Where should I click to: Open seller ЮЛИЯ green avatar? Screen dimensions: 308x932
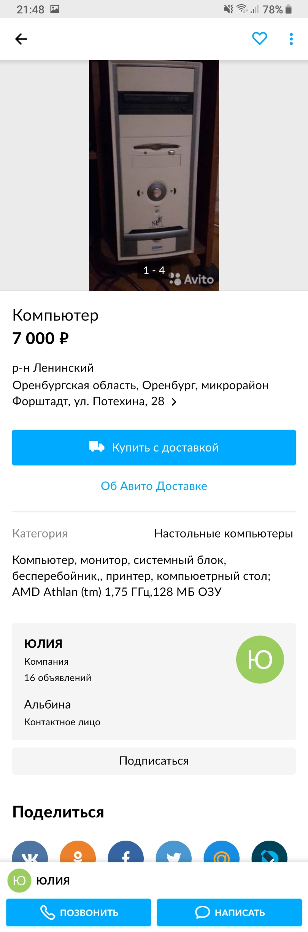coord(260,660)
